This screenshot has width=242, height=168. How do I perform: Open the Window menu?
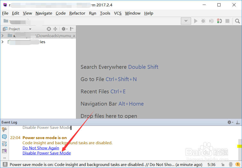tap(133, 13)
